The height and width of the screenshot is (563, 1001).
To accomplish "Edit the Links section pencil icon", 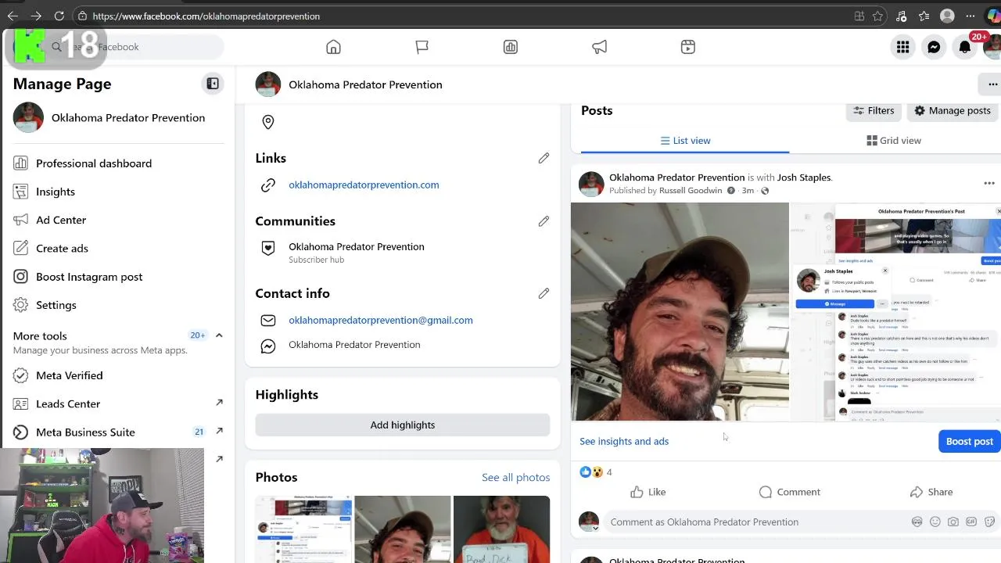I will [x=544, y=158].
